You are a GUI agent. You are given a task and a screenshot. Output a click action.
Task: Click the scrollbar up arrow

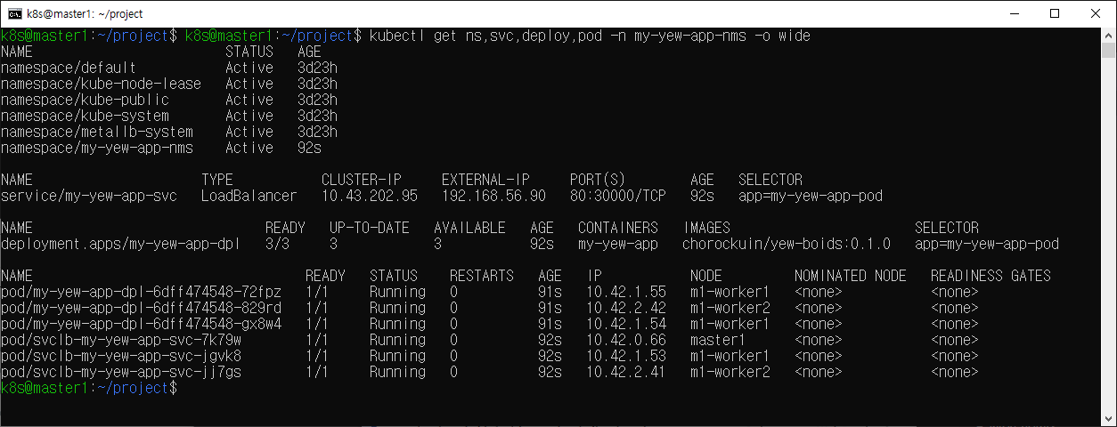[1108, 35]
